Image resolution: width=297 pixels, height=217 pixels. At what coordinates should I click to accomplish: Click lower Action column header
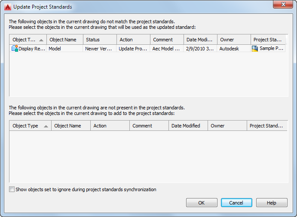tap(110, 126)
